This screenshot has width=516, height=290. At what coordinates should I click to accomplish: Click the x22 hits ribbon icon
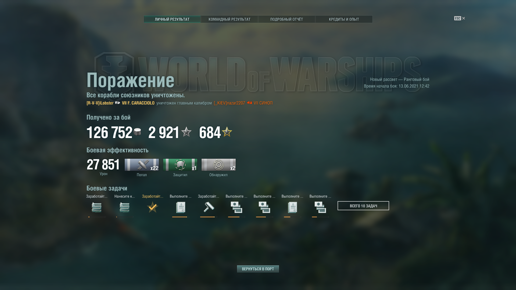click(142, 165)
